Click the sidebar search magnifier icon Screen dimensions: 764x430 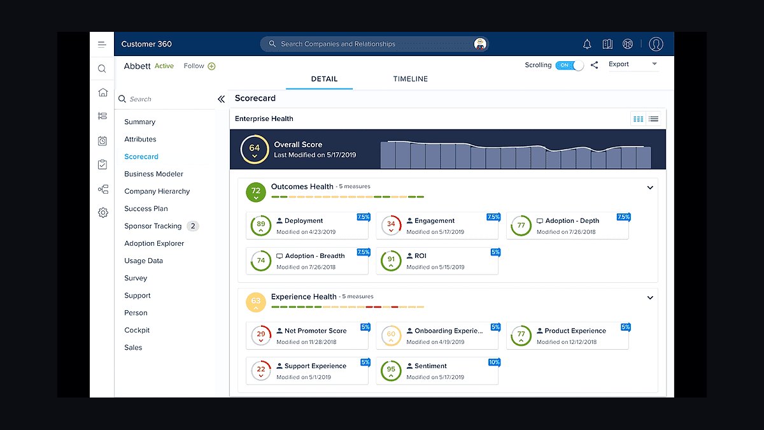pos(102,69)
